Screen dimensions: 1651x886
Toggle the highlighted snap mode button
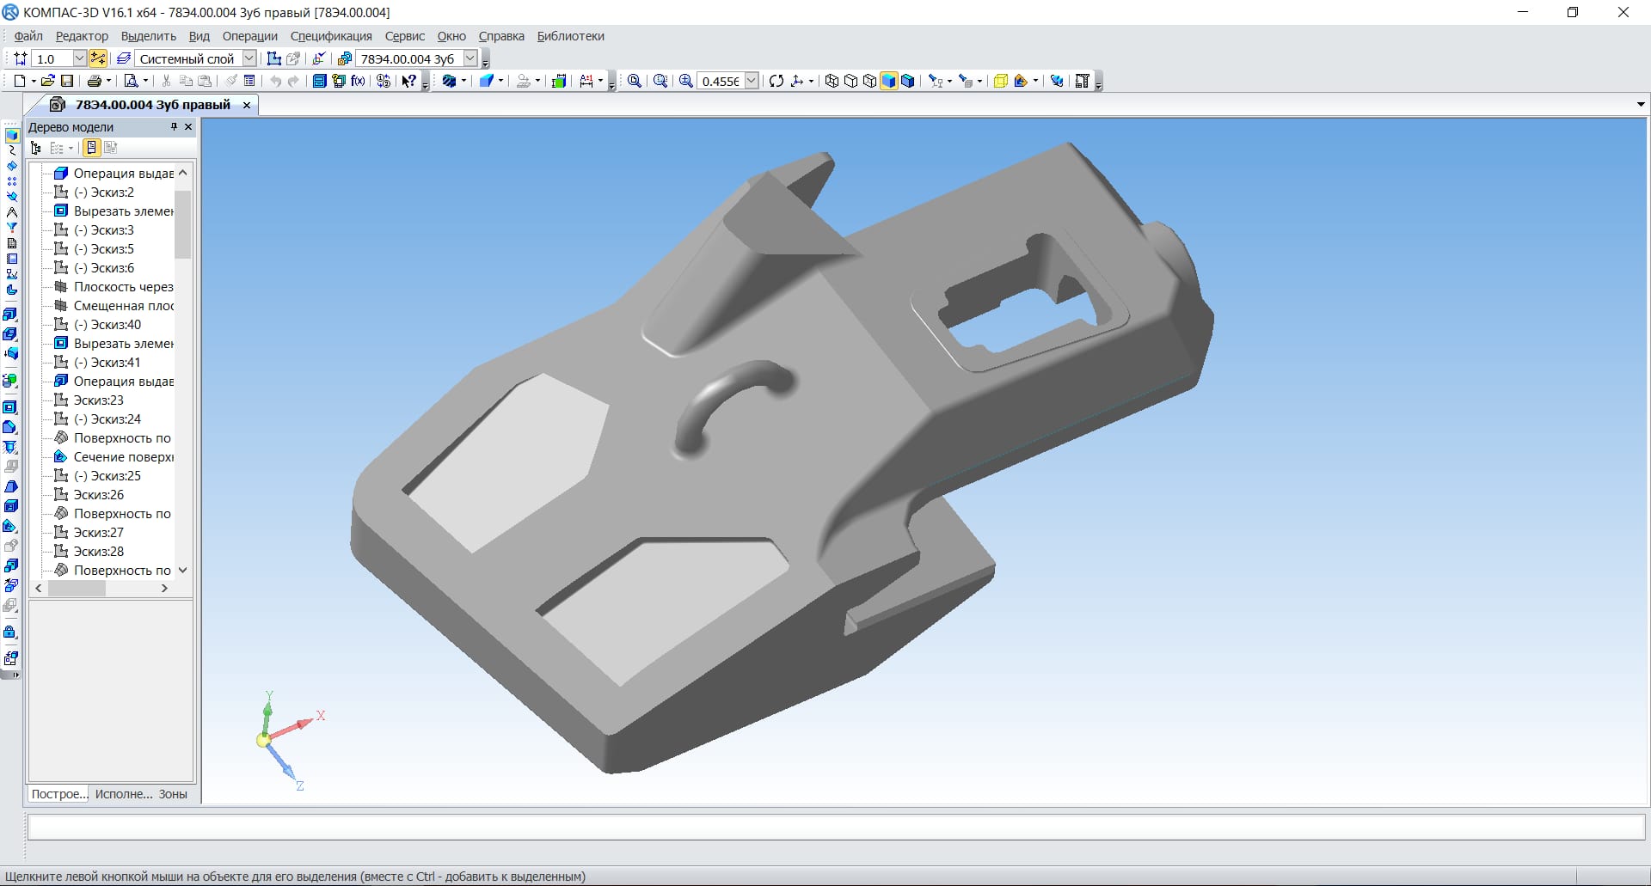click(x=98, y=58)
